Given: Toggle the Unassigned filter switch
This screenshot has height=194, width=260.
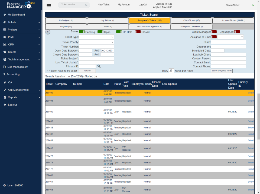Looking at the screenshot, I should click(x=237, y=31).
